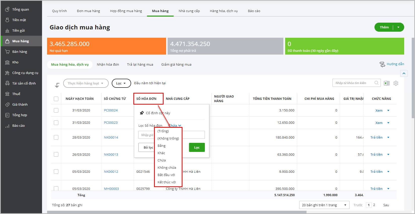Open Kho in the sidebar

coord(15,62)
